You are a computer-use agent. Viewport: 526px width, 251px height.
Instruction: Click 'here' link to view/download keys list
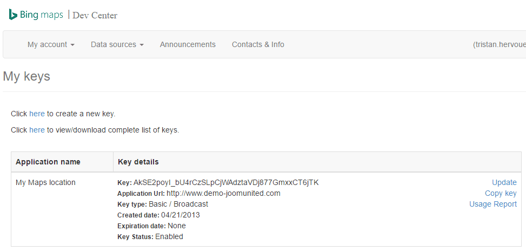click(x=37, y=130)
